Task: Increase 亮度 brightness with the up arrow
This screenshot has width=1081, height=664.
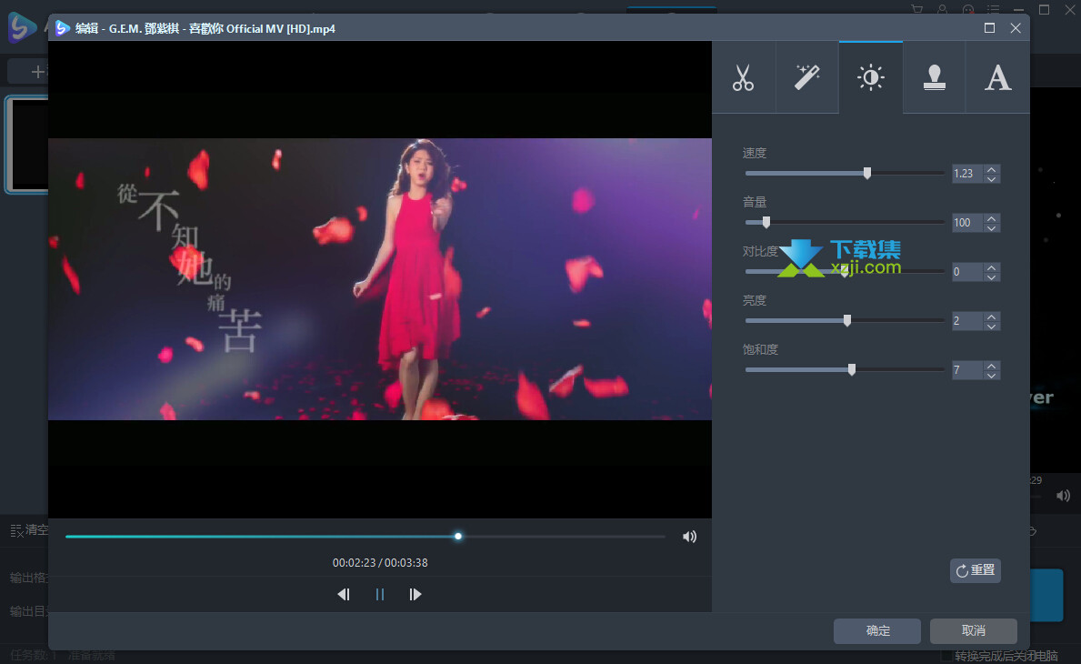Action: tap(991, 316)
